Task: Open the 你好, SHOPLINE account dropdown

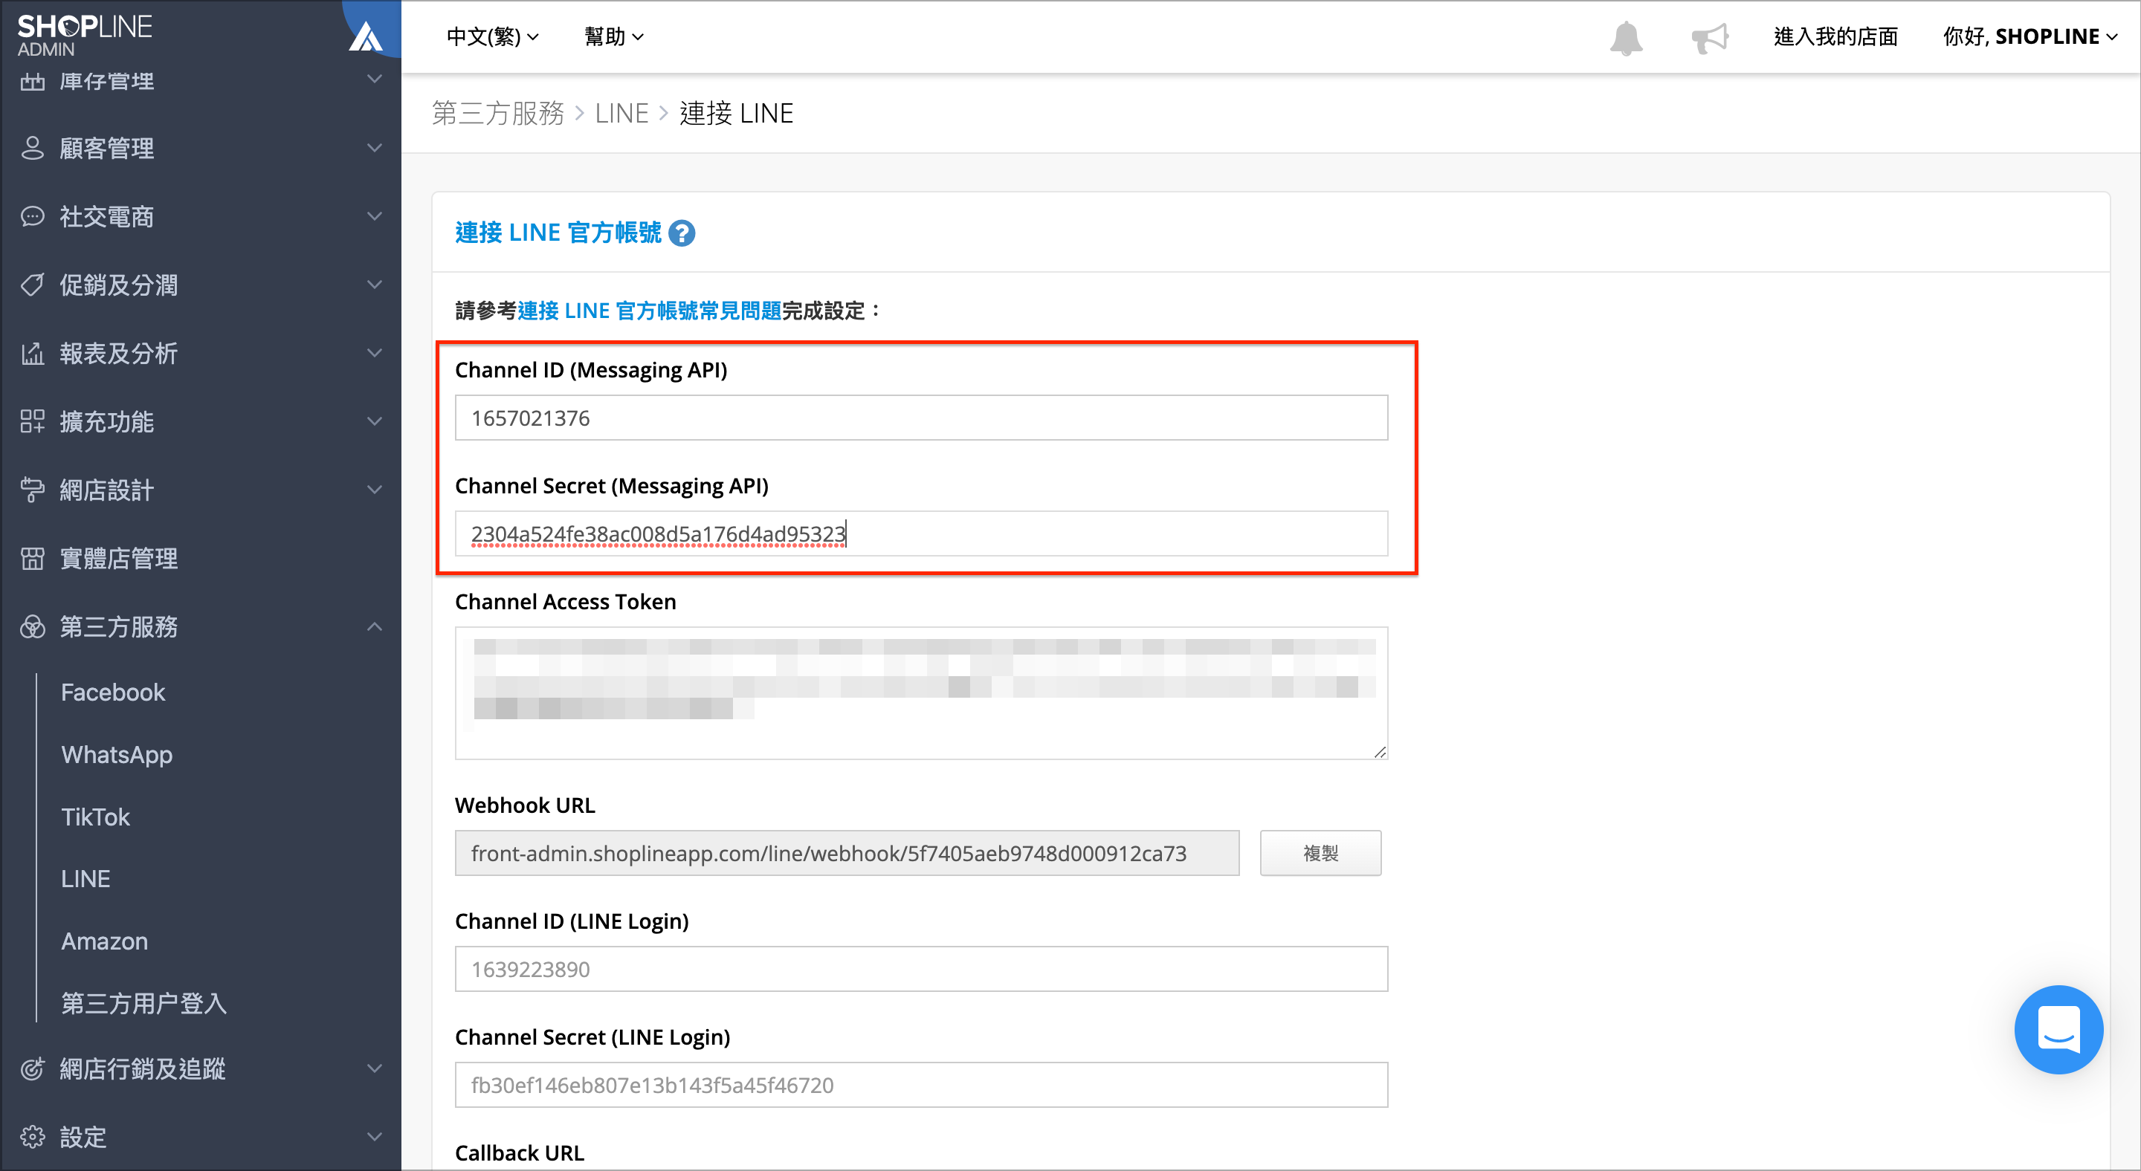Action: click(2029, 36)
